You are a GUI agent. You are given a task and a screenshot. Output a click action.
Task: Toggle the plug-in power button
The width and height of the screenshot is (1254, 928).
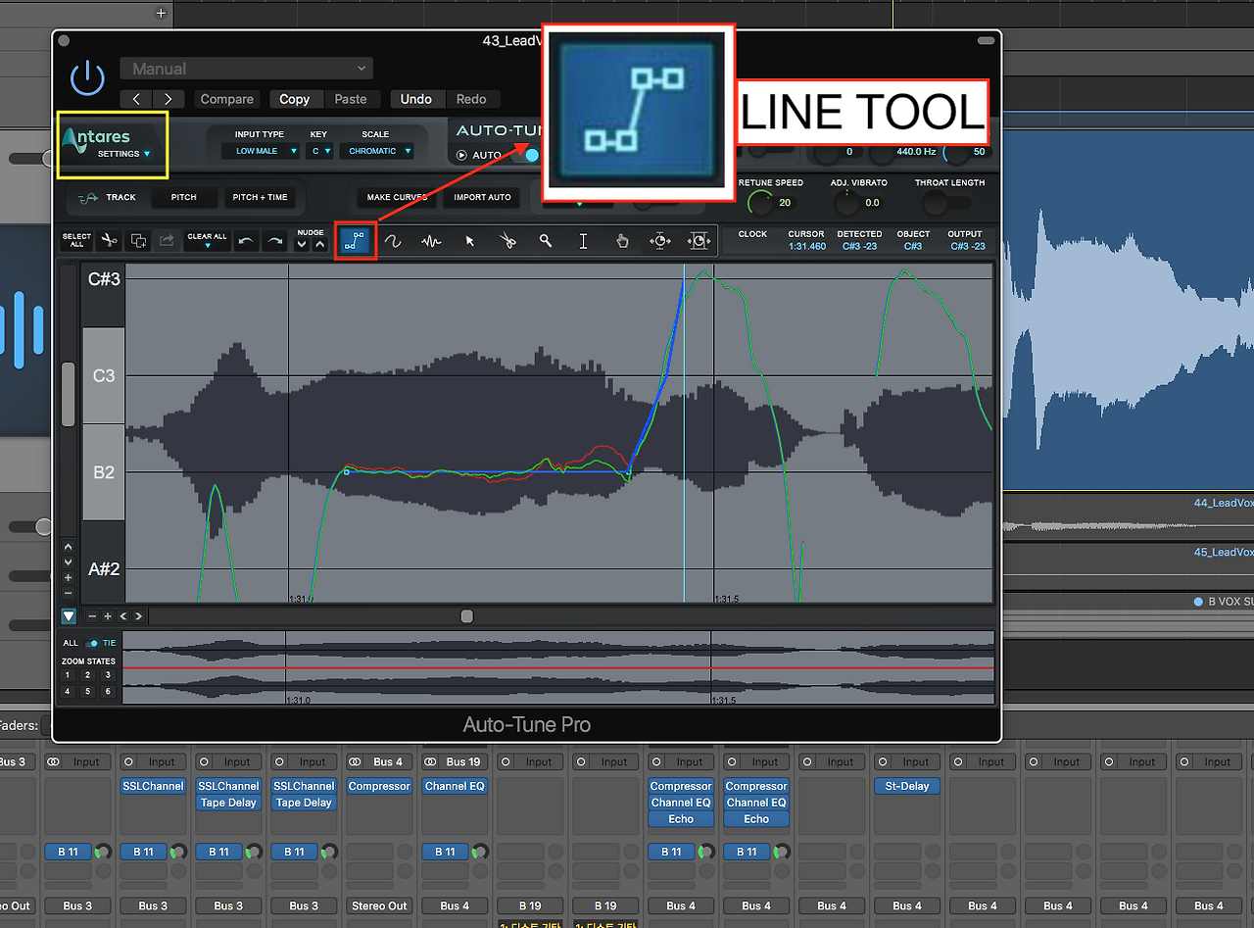87,77
